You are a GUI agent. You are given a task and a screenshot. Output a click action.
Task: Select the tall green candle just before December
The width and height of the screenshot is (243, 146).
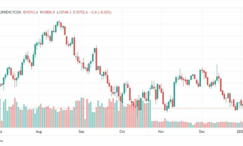click(x=200, y=78)
